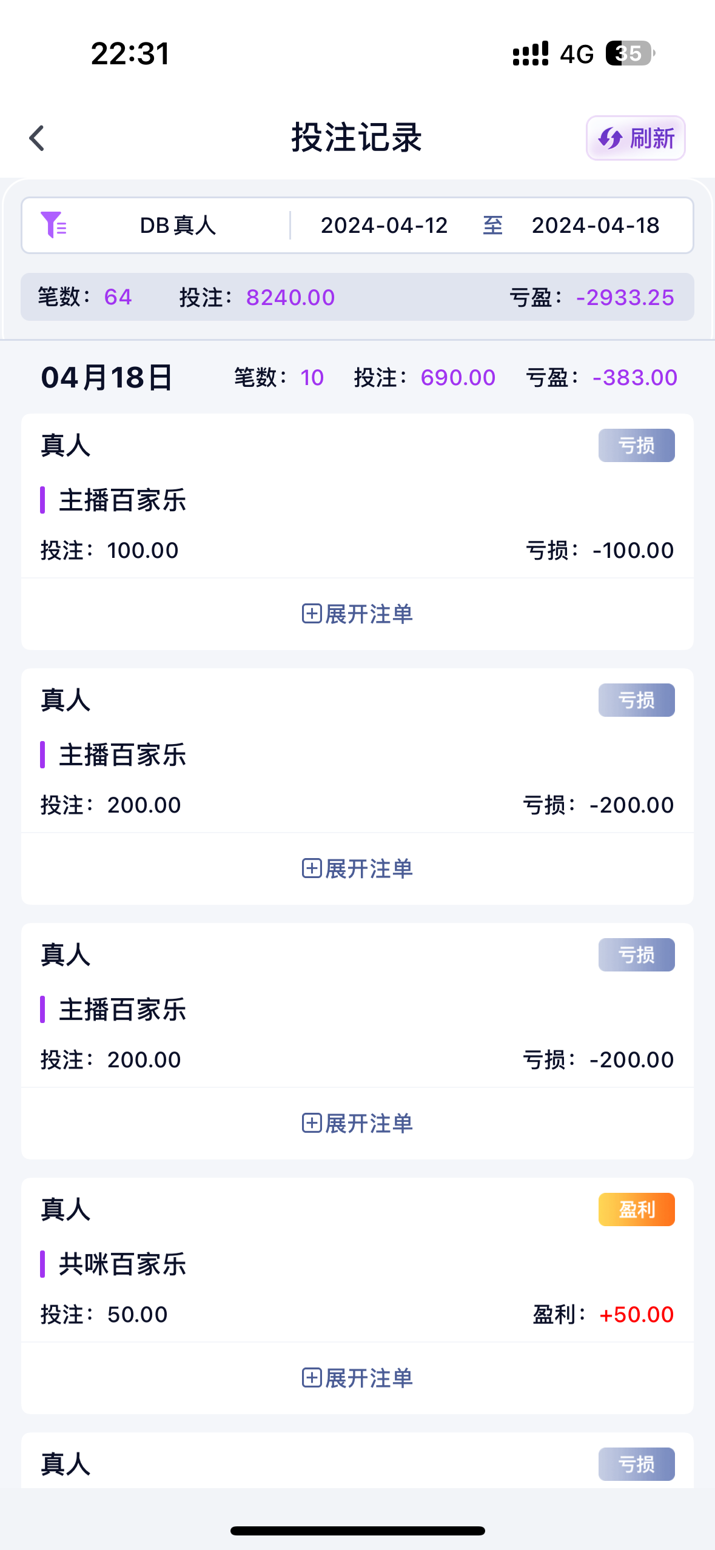
Task: Tap the cellular signal bars icon
Action: tap(531, 53)
